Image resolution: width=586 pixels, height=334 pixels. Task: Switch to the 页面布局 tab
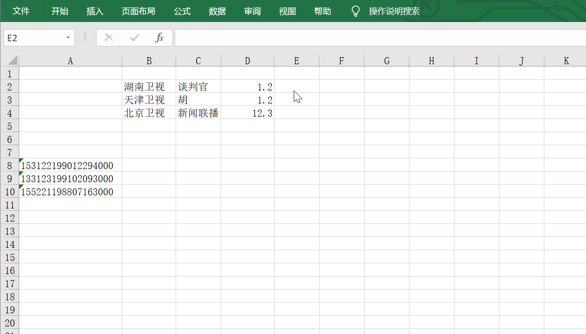(x=139, y=11)
